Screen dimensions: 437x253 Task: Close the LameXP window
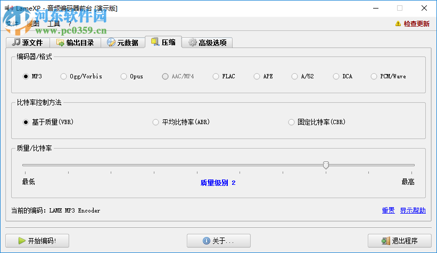tap(424, 8)
